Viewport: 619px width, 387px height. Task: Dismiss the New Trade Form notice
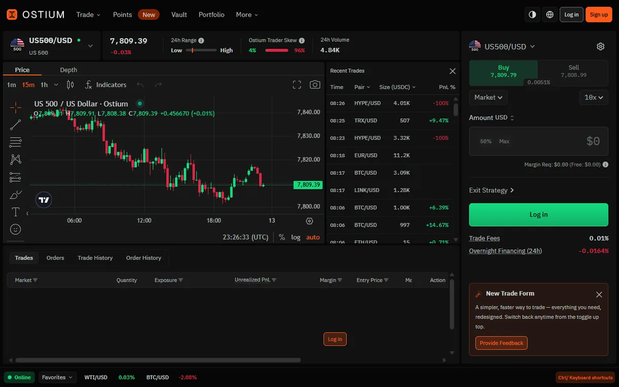[x=599, y=295]
